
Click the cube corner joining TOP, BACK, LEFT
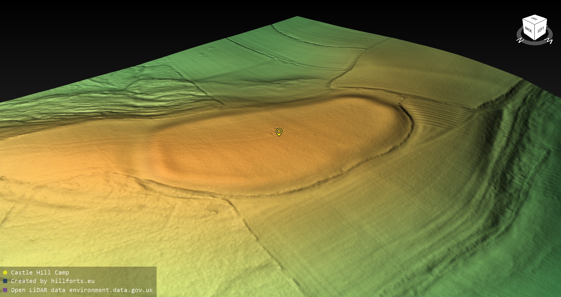[535, 25]
